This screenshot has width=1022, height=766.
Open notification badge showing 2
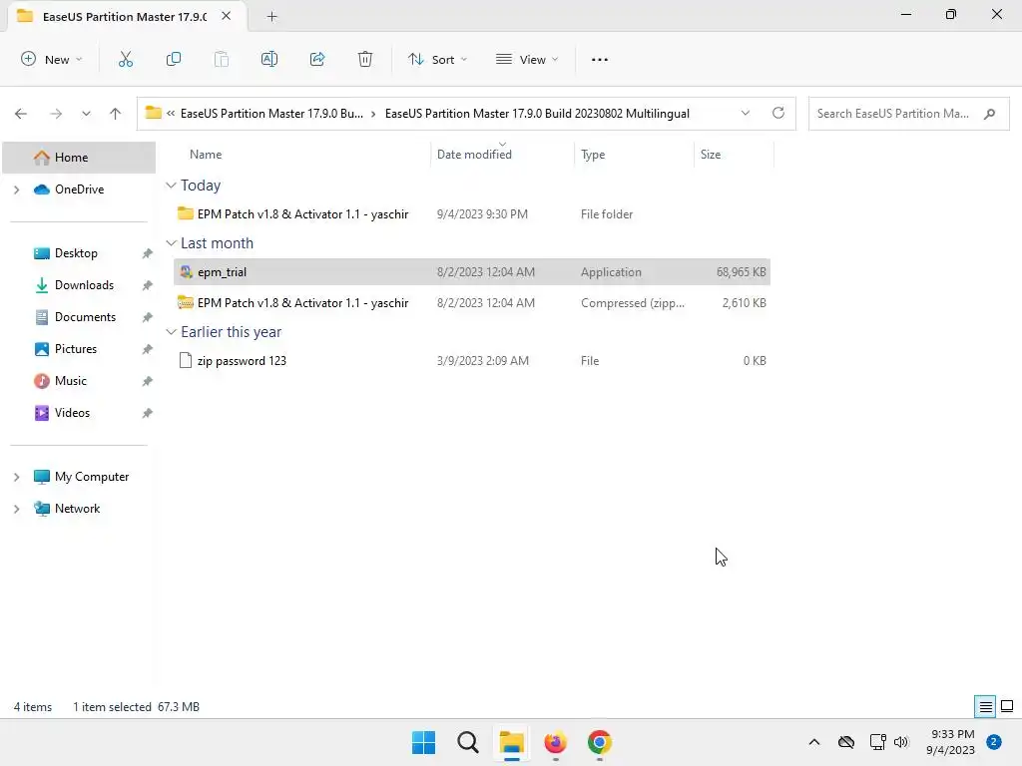click(x=994, y=742)
